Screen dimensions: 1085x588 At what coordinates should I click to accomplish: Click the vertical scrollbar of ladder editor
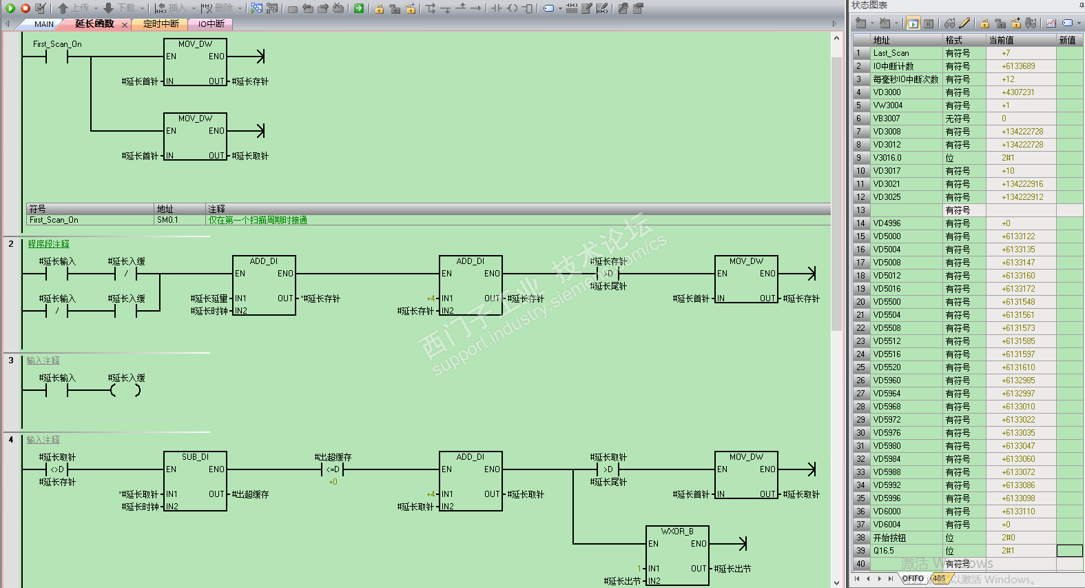tap(836, 309)
